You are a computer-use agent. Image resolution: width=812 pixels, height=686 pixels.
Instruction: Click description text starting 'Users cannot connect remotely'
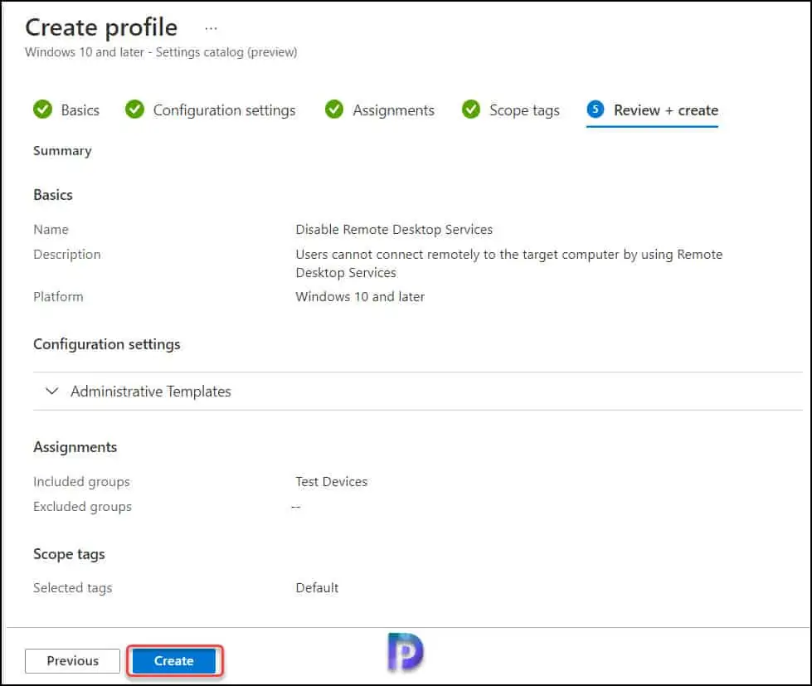click(x=508, y=264)
